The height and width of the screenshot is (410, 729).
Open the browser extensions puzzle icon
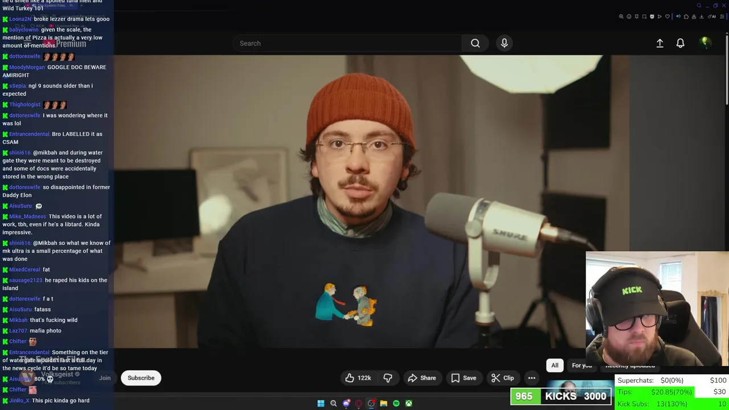pyautogui.click(x=686, y=17)
